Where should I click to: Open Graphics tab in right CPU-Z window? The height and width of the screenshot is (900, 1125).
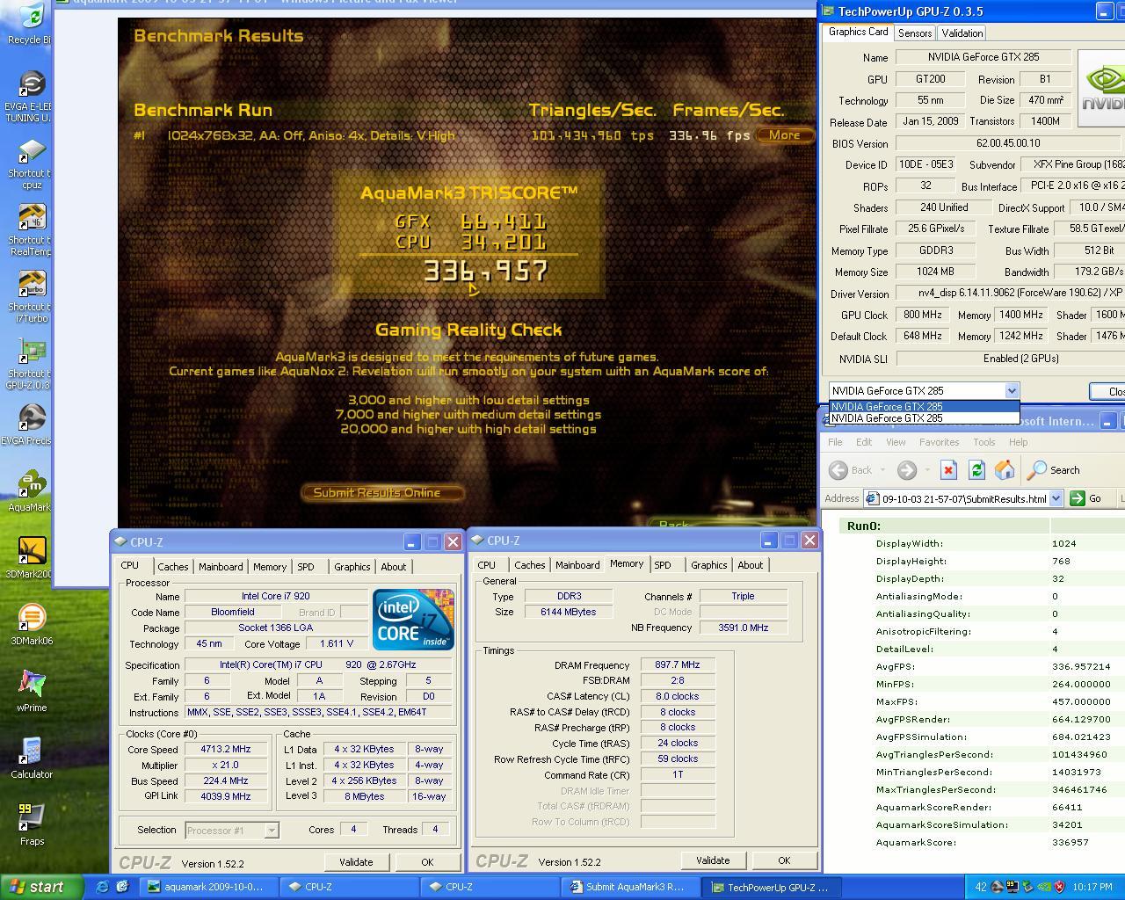click(708, 565)
